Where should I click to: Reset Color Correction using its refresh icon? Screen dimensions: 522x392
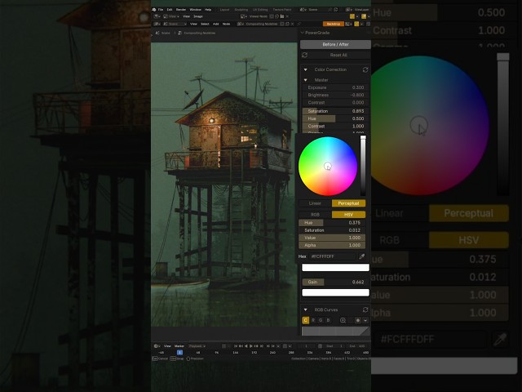365,69
